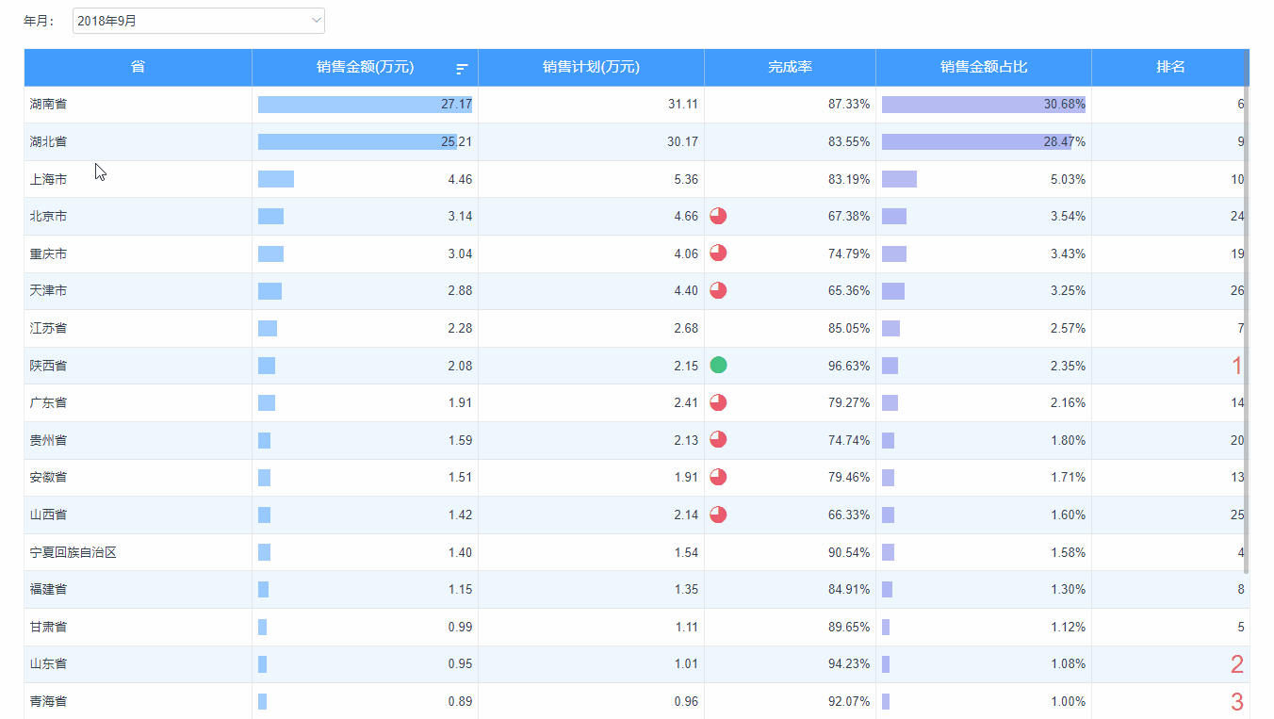Open the 贵州省 link

pyautogui.click(x=48, y=440)
